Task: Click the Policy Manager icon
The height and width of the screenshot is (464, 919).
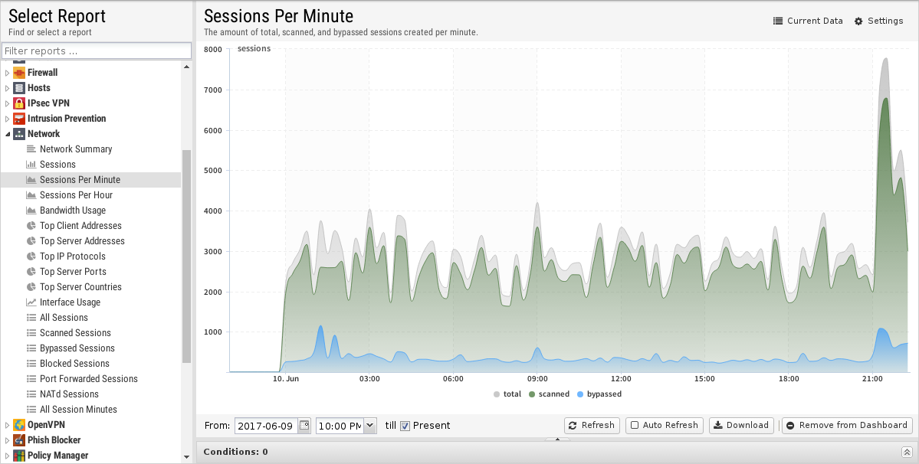Action: [x=19, y=456]
